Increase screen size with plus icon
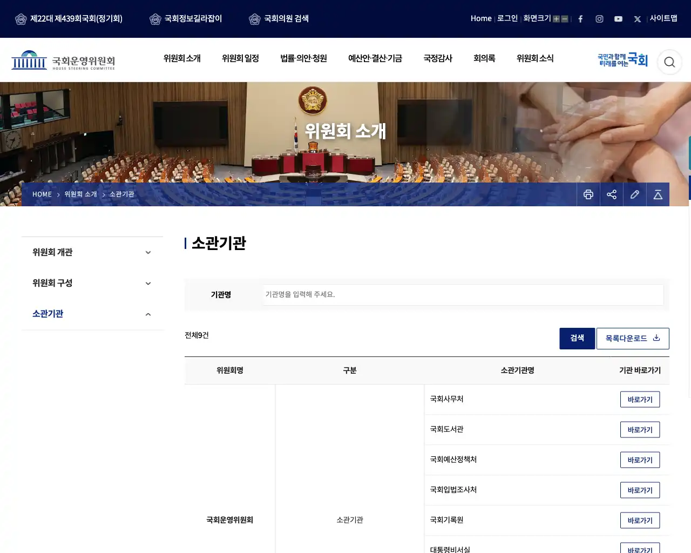 pyautogui.click(x=556, y=19)
